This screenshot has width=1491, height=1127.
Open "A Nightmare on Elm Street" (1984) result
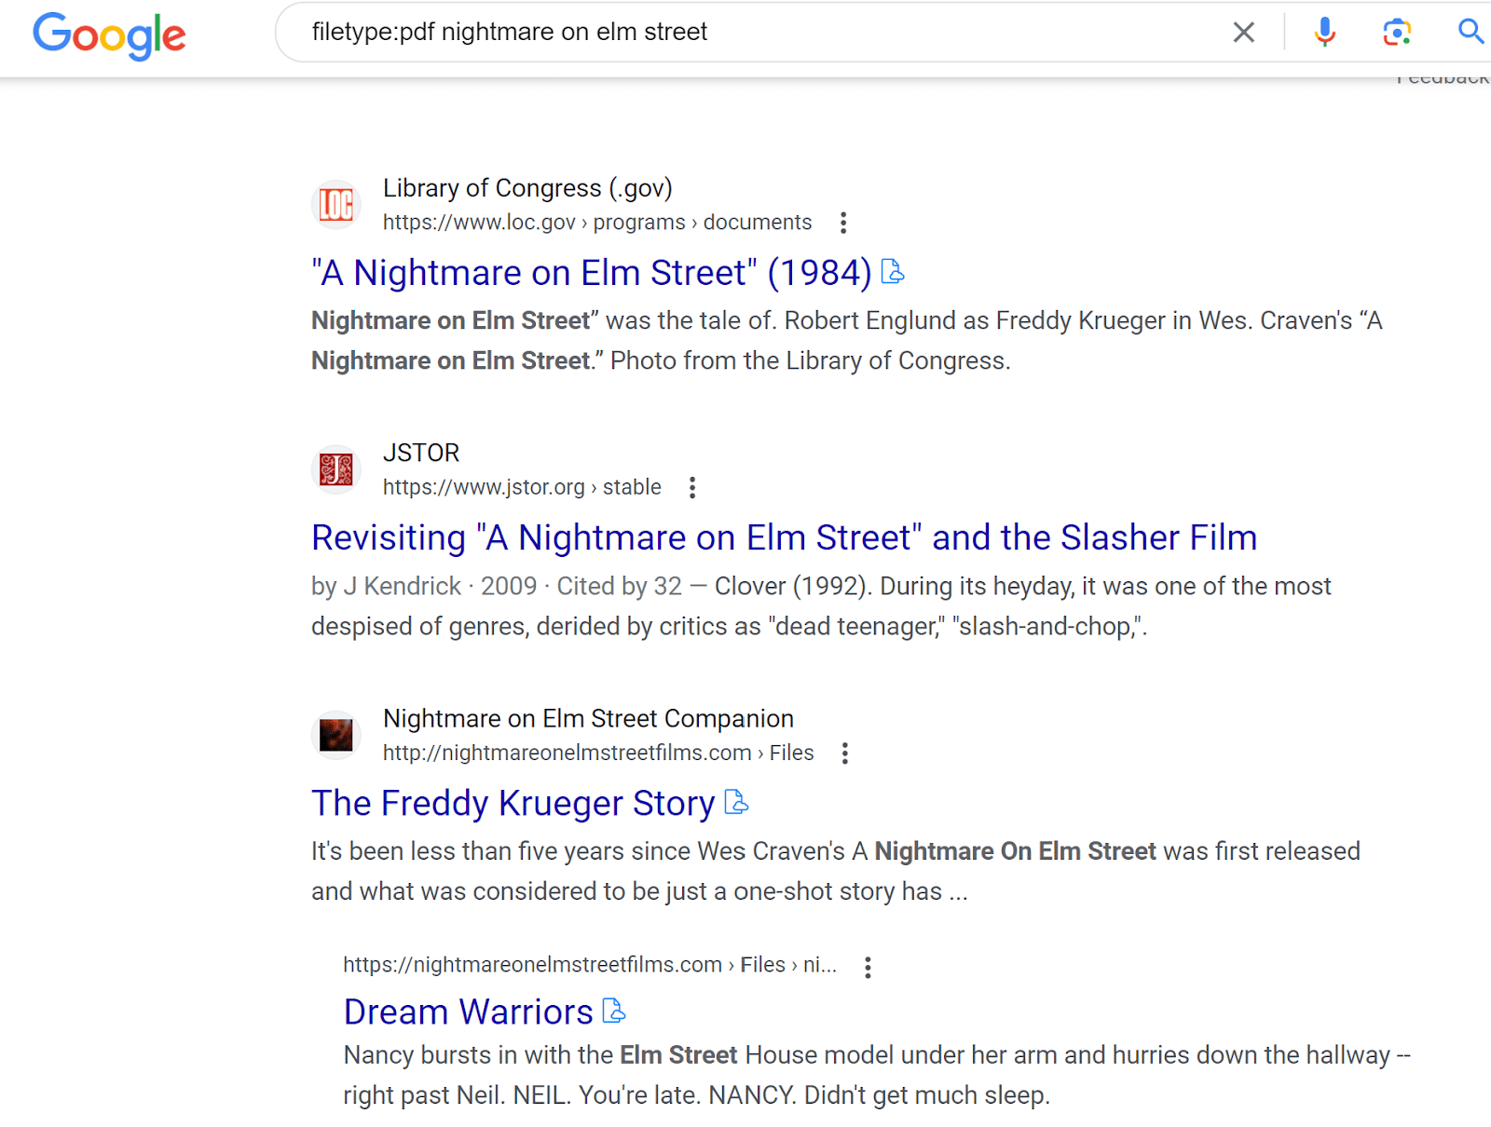(x=592, y=273)
